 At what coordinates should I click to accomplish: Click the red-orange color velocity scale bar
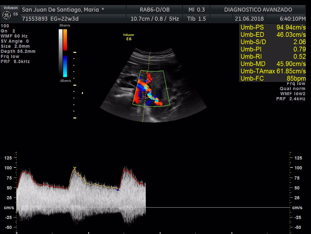coord(65,40)
